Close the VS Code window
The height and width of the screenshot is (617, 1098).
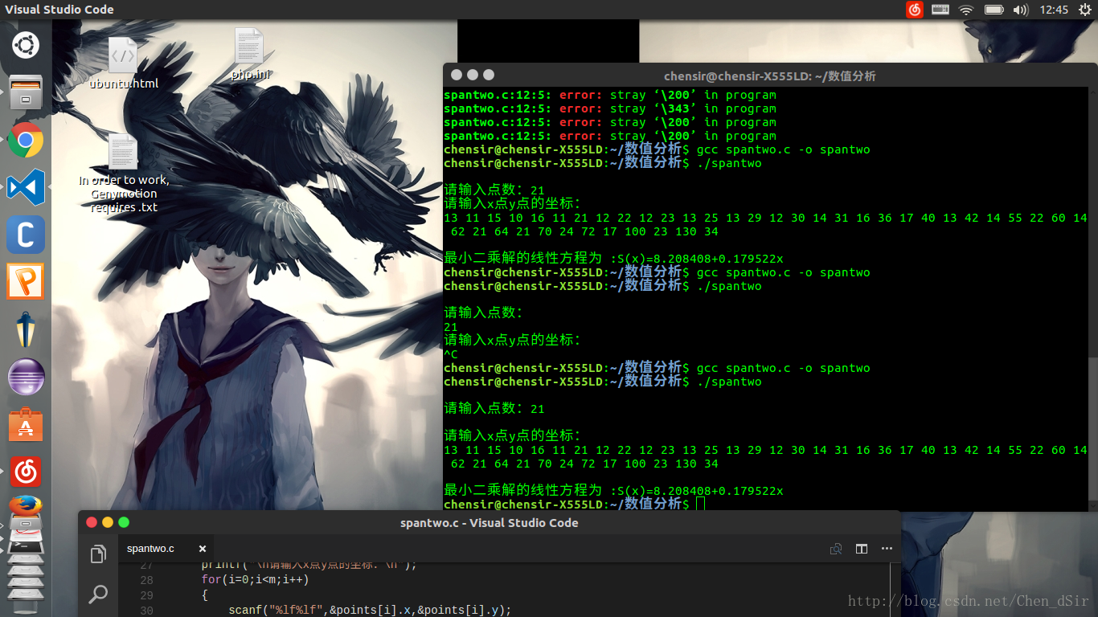click(92, 522)
